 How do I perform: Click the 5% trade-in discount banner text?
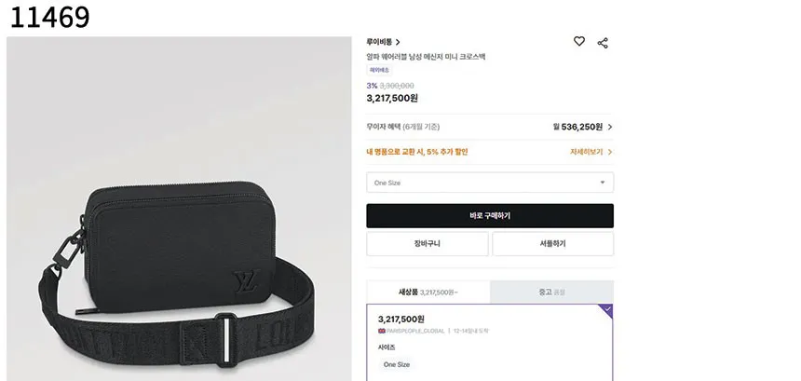click(x=417, y=152)
